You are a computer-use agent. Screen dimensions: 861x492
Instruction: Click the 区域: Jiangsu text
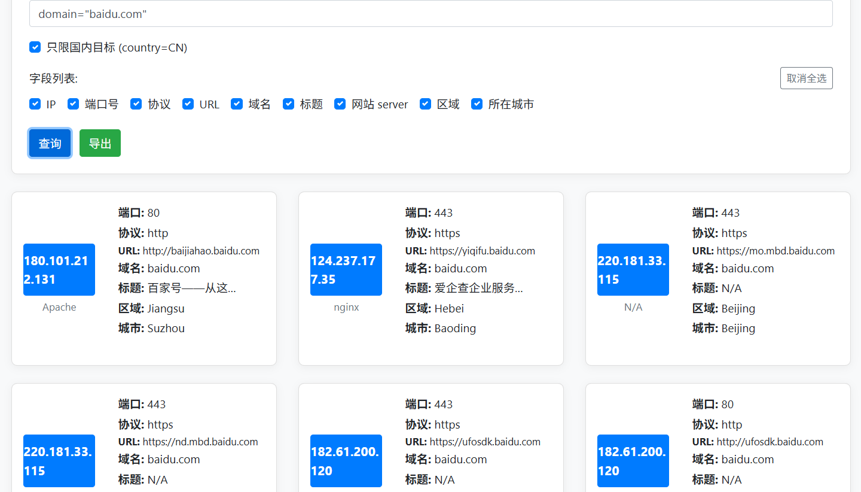151,308
